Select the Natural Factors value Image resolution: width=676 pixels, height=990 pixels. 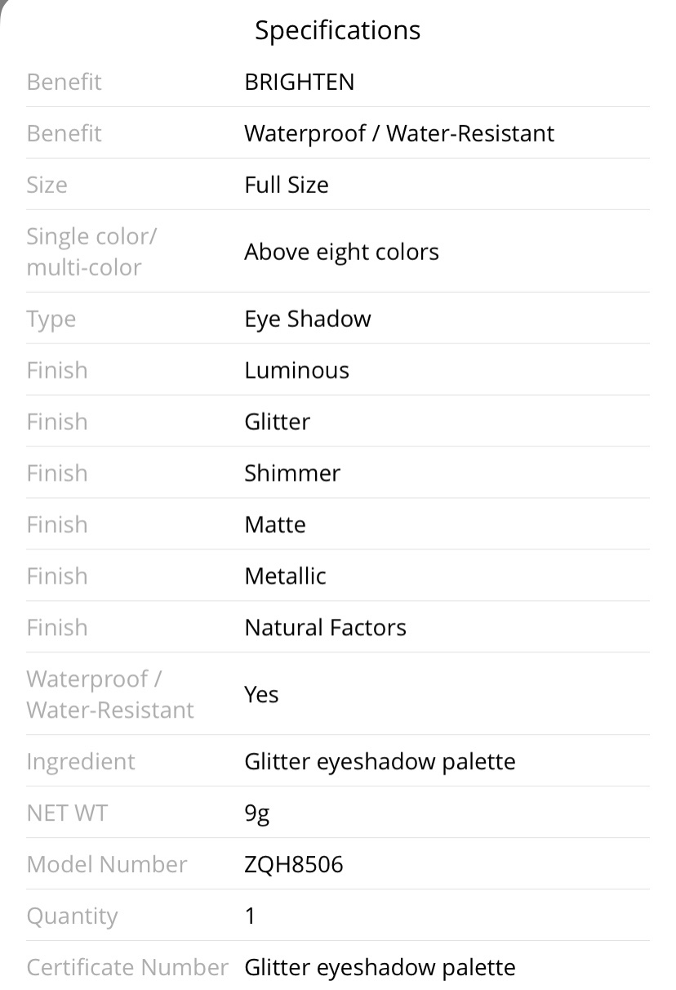[325, 628]
